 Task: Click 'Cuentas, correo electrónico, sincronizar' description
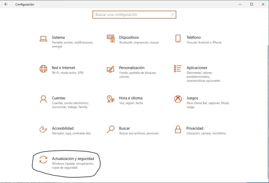point(70,105)
